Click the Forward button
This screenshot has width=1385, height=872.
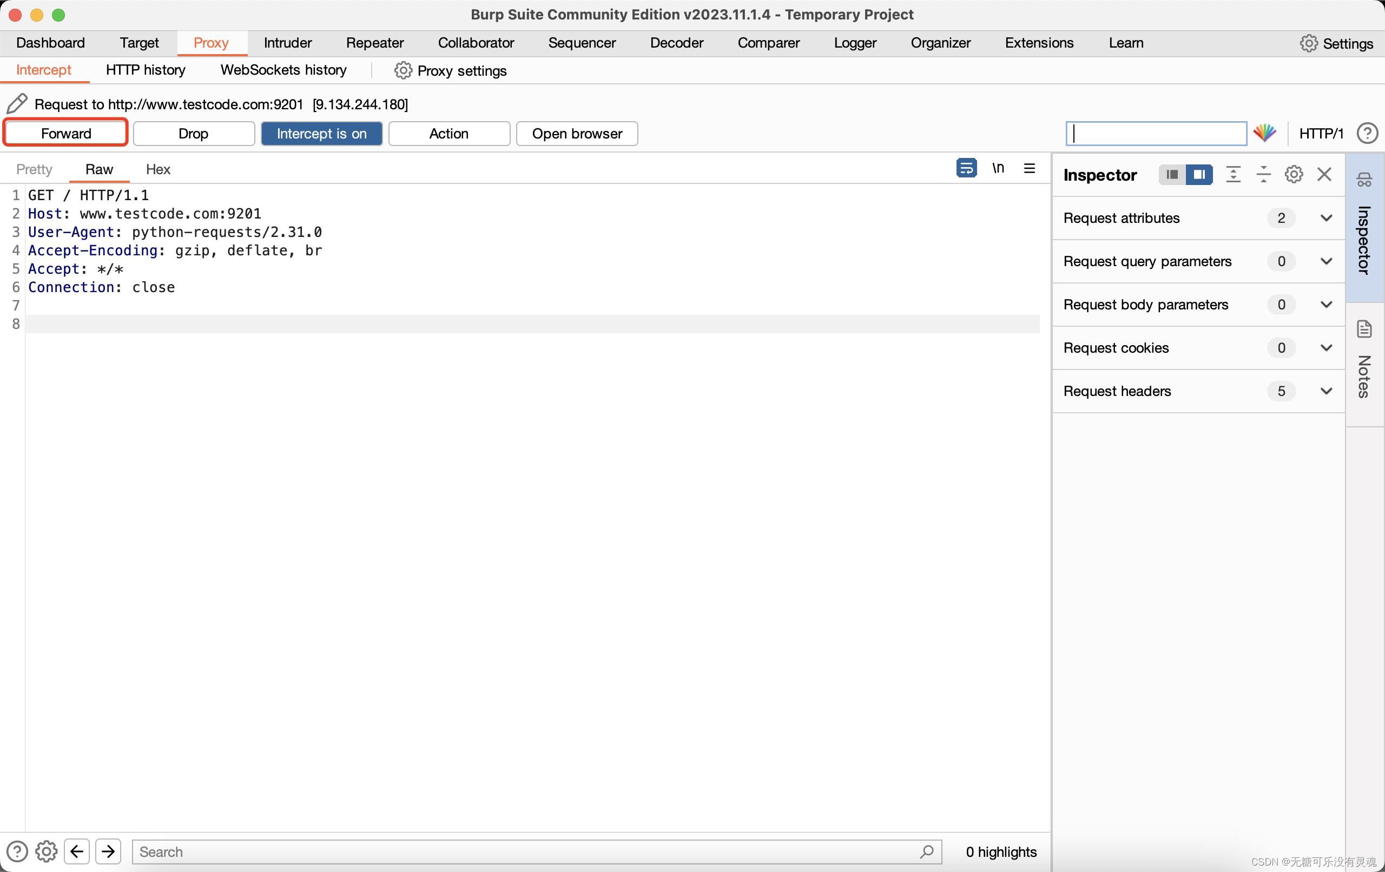(x=65, y=133)
